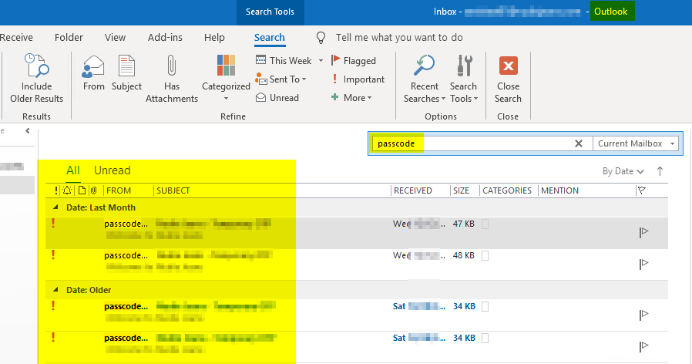Filter search by From sender

click(x=93, y=68)
